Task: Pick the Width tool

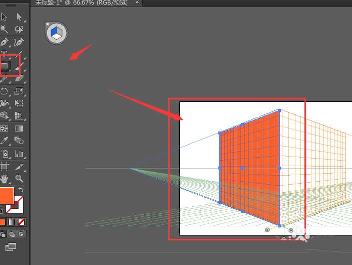Action: pos(5,103)
